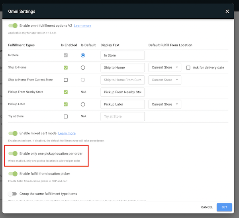Click the Ship to Home row label
Viewport: 239px width, 218px height.
(x=17, y=67)
